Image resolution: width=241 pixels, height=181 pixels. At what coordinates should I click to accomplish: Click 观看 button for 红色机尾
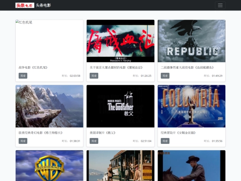tap(23, 76)
